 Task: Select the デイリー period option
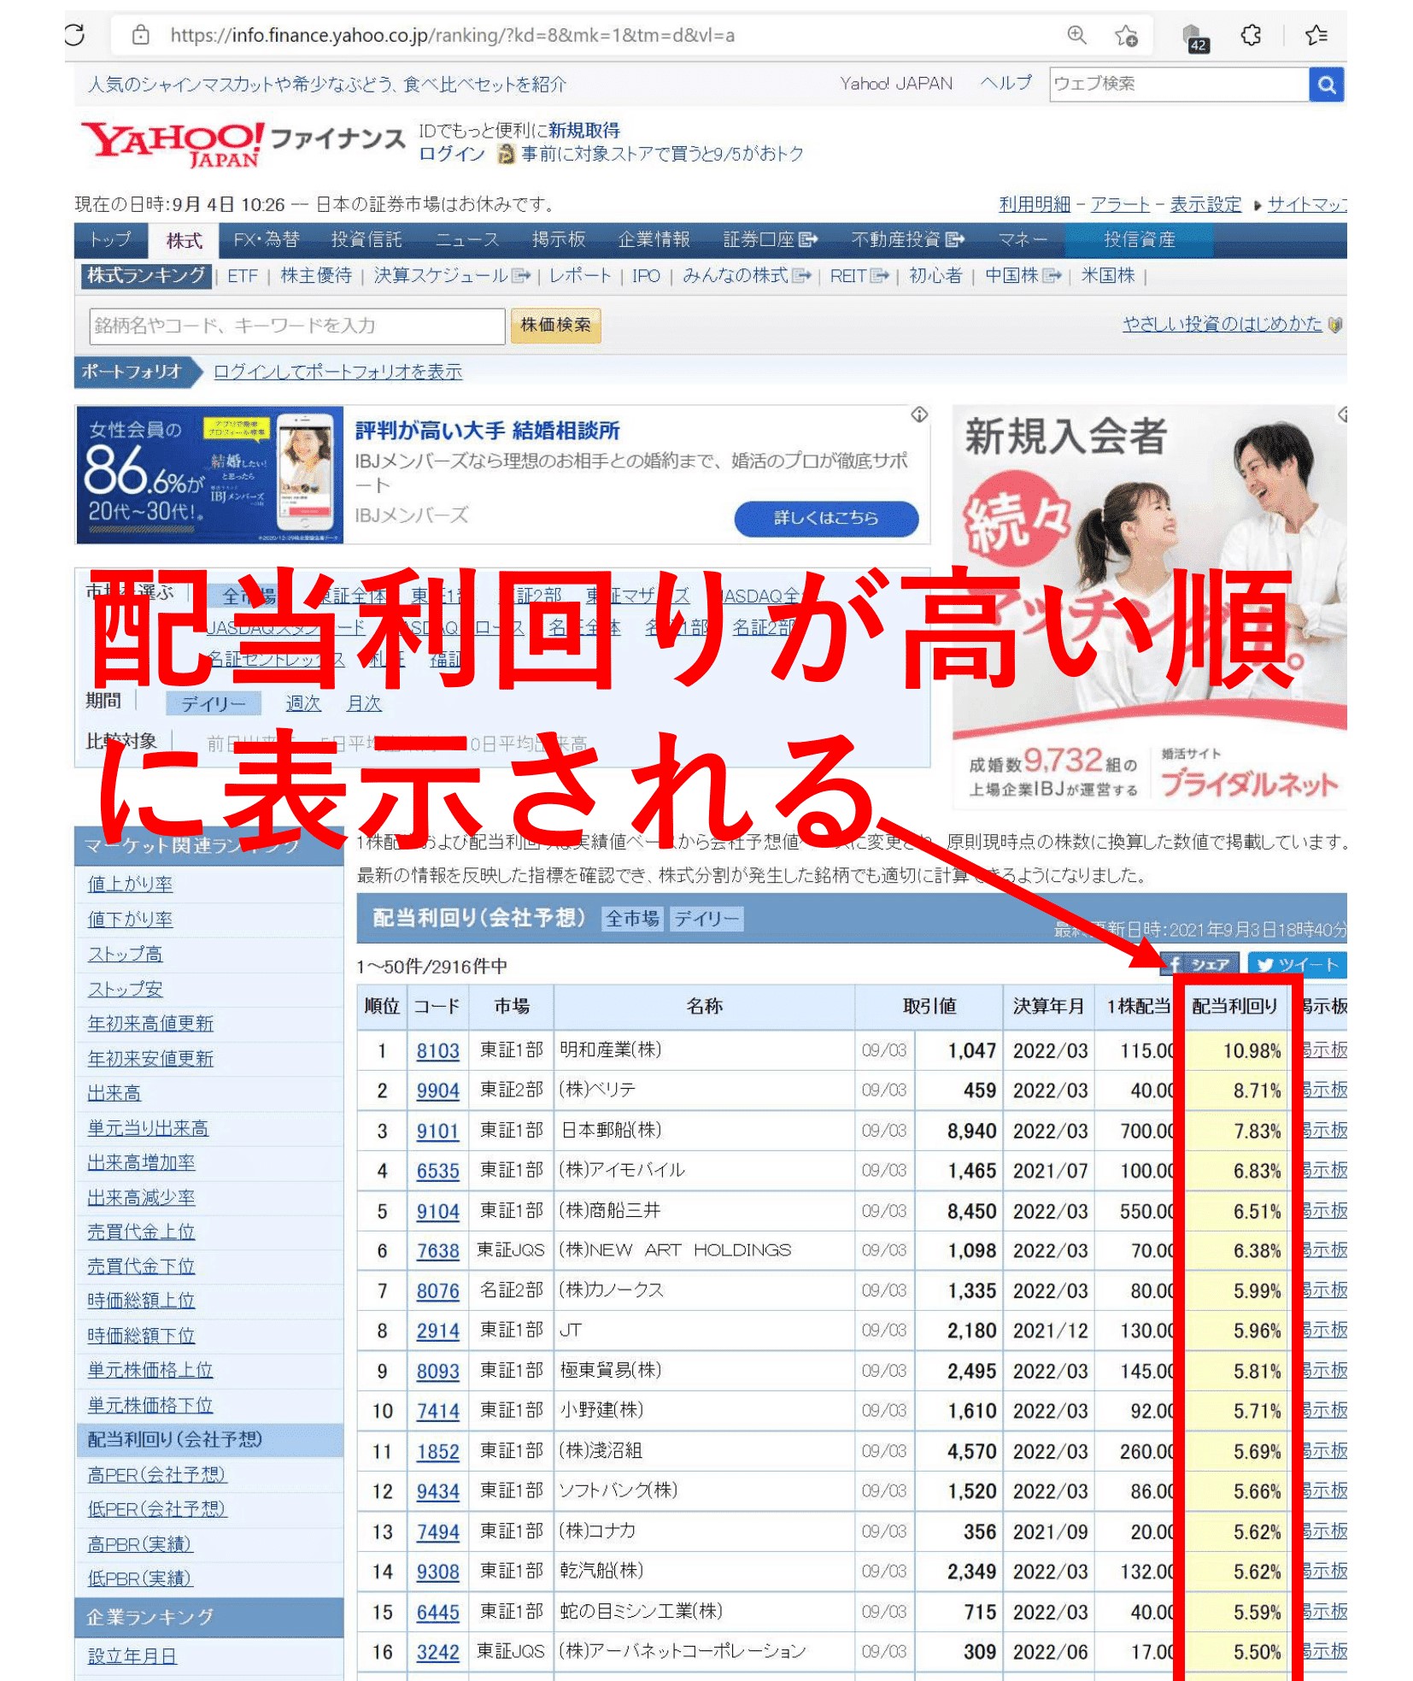[213, 703]
